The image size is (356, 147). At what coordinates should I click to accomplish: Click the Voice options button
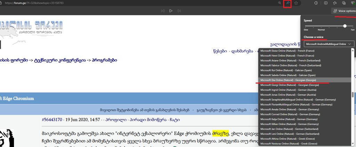344,11
